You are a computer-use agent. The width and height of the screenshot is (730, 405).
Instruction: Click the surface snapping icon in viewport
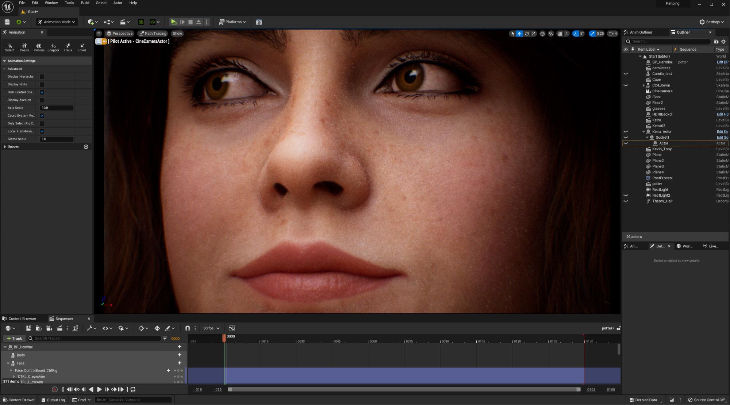(x=551, y=34)
